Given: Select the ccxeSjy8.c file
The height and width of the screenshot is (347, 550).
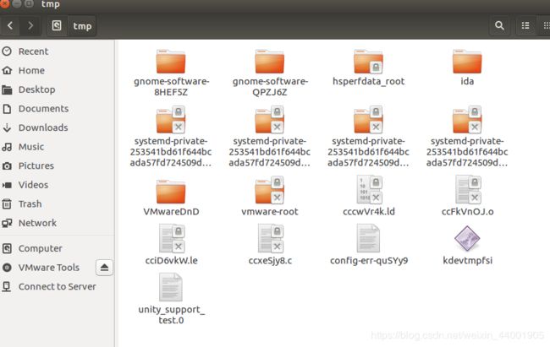Looking at the screenshot, I should coord(270,245).
